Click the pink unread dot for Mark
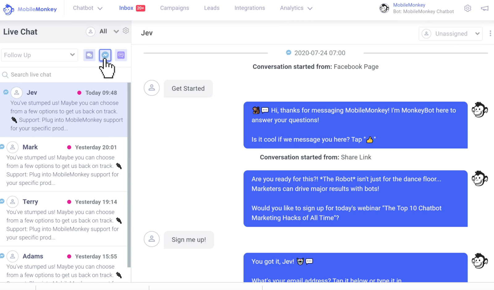494x290 pixels. pyautogui.click(x=69, y=147)
